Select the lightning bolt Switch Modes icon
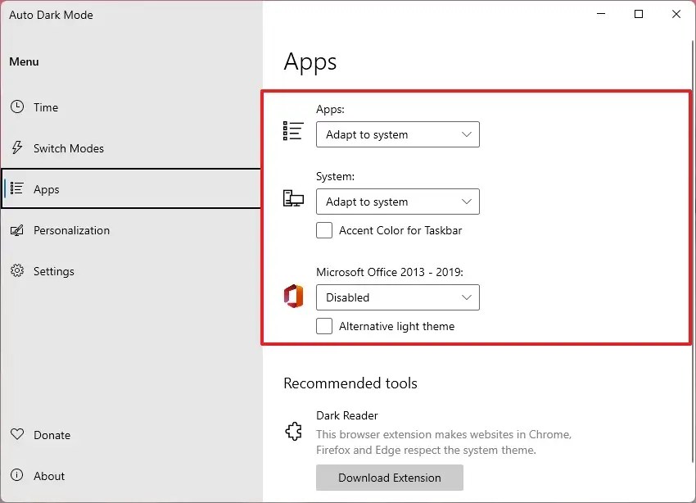Image resolution: width=696 pixels, height=503 pixels. [17, 148]
